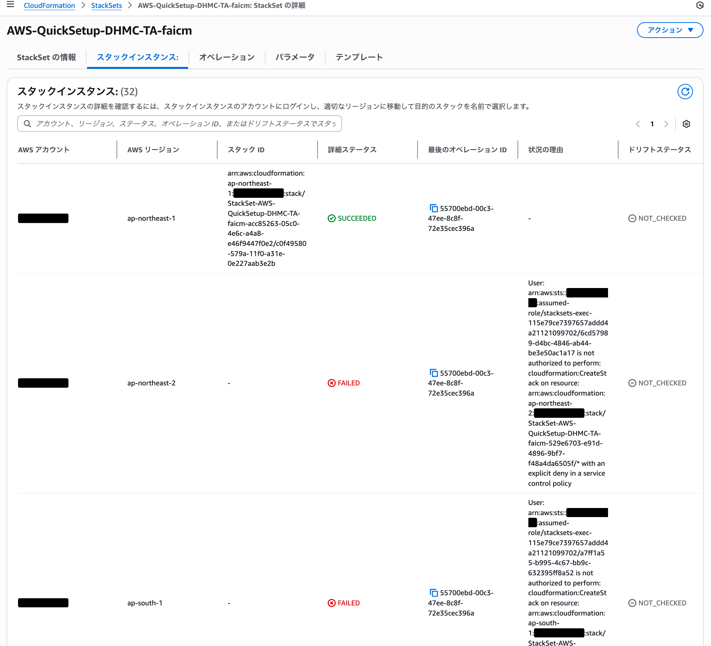Click NOT_CHECKED text in ap-south-1 row
This screenshot has width=711, height=646.
[x=662, y=603]
